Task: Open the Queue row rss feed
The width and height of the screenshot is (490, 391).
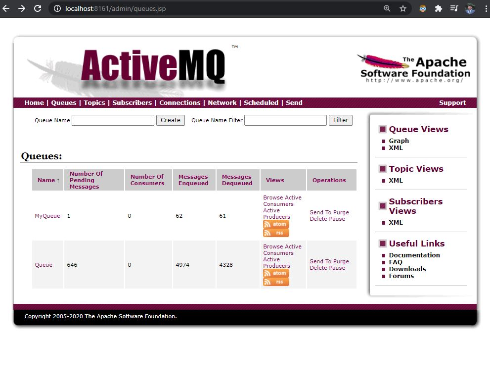Action: (276, 282)
